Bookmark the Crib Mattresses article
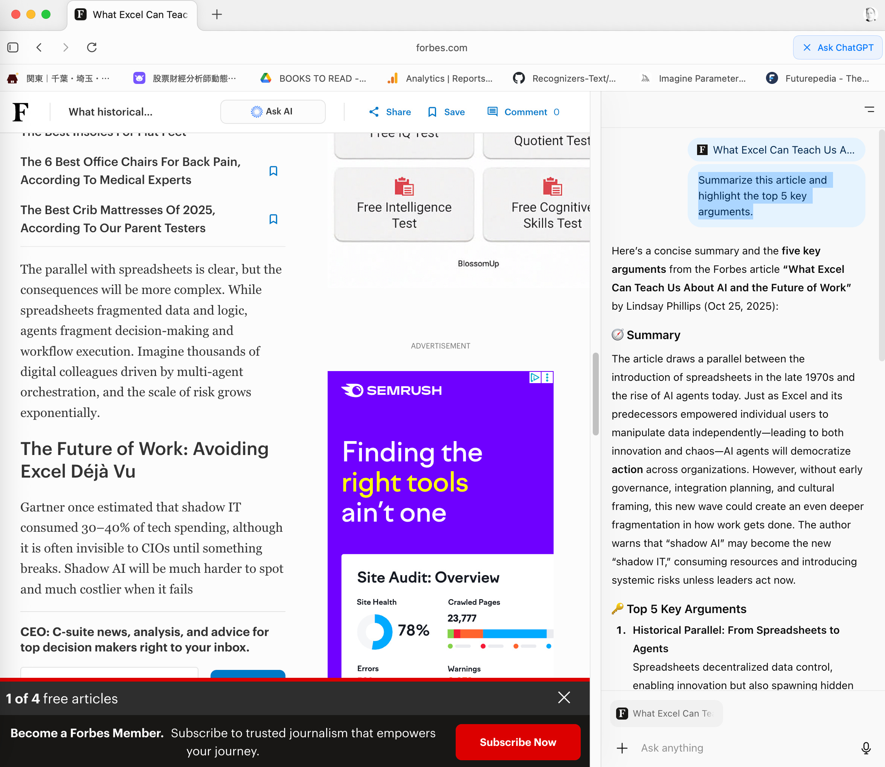The height and width of the screenshot is (767, 885). click(273, 219)
